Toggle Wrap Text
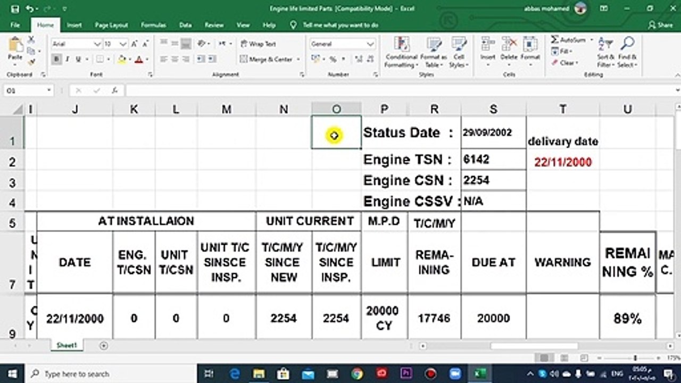This screenshot has width=681, height=383. (259, 44)
